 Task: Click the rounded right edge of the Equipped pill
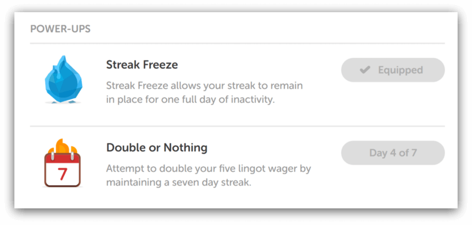click(438, 70)
